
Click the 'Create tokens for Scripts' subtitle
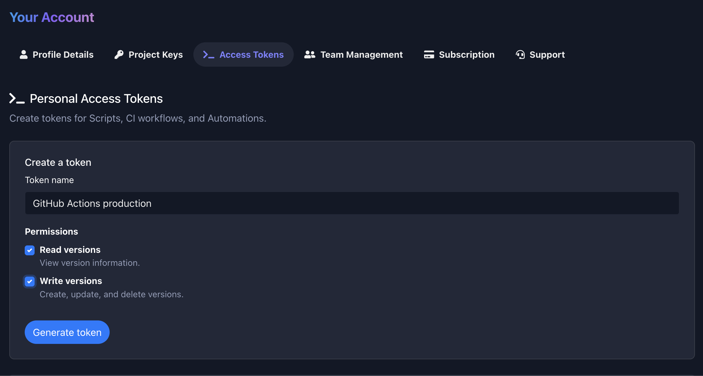click(138, 118)
